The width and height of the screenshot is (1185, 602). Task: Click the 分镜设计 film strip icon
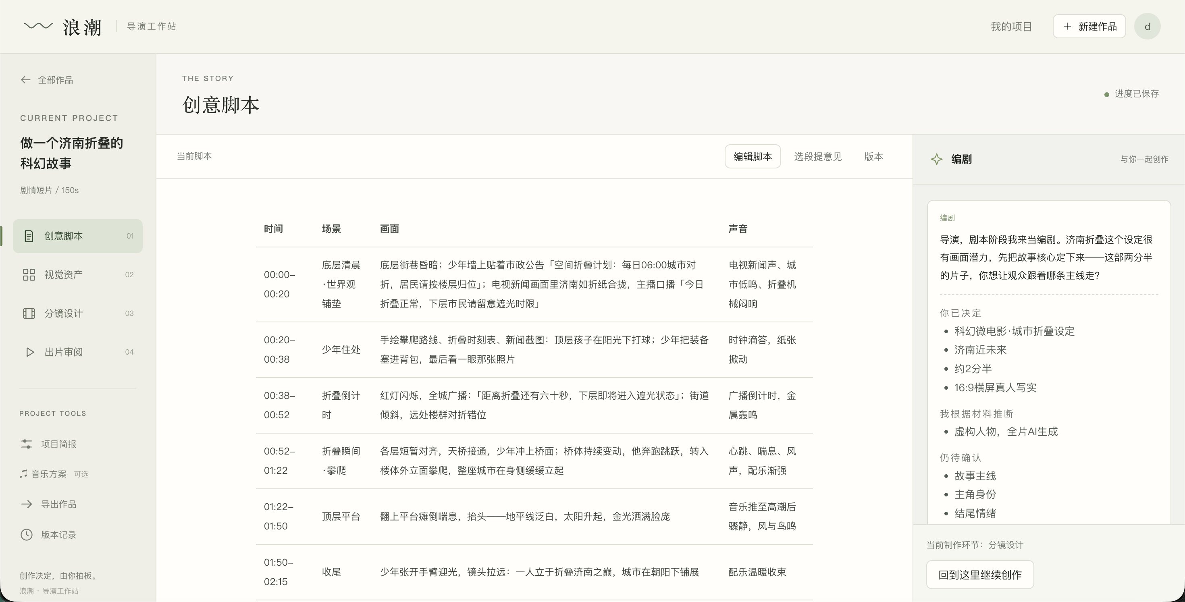click(29, 313)
